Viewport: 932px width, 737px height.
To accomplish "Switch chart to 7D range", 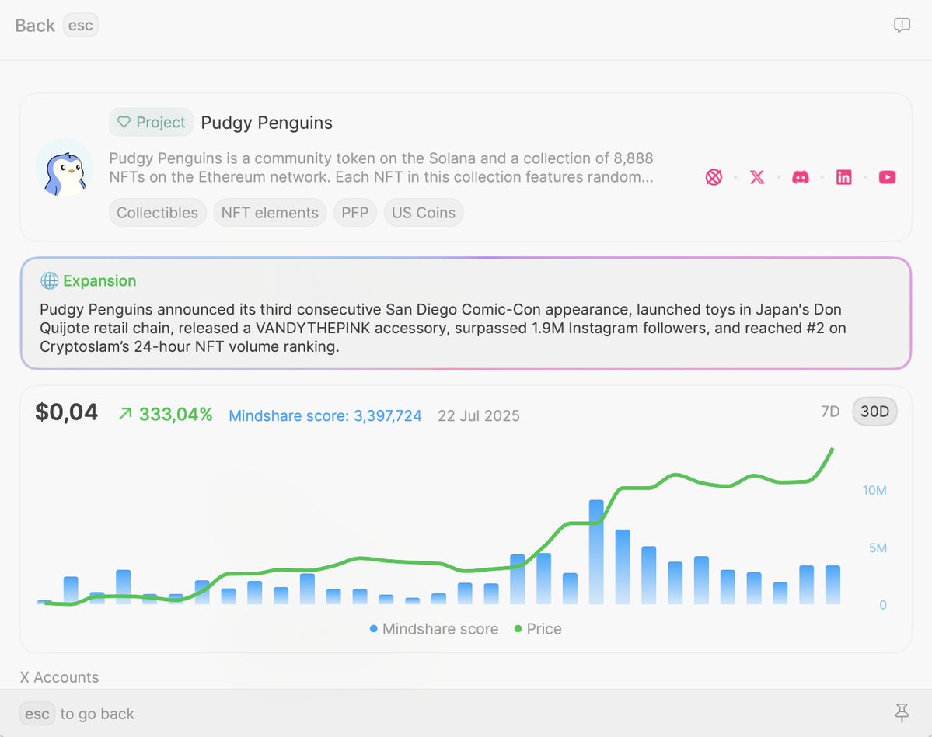I will point(829,412).
